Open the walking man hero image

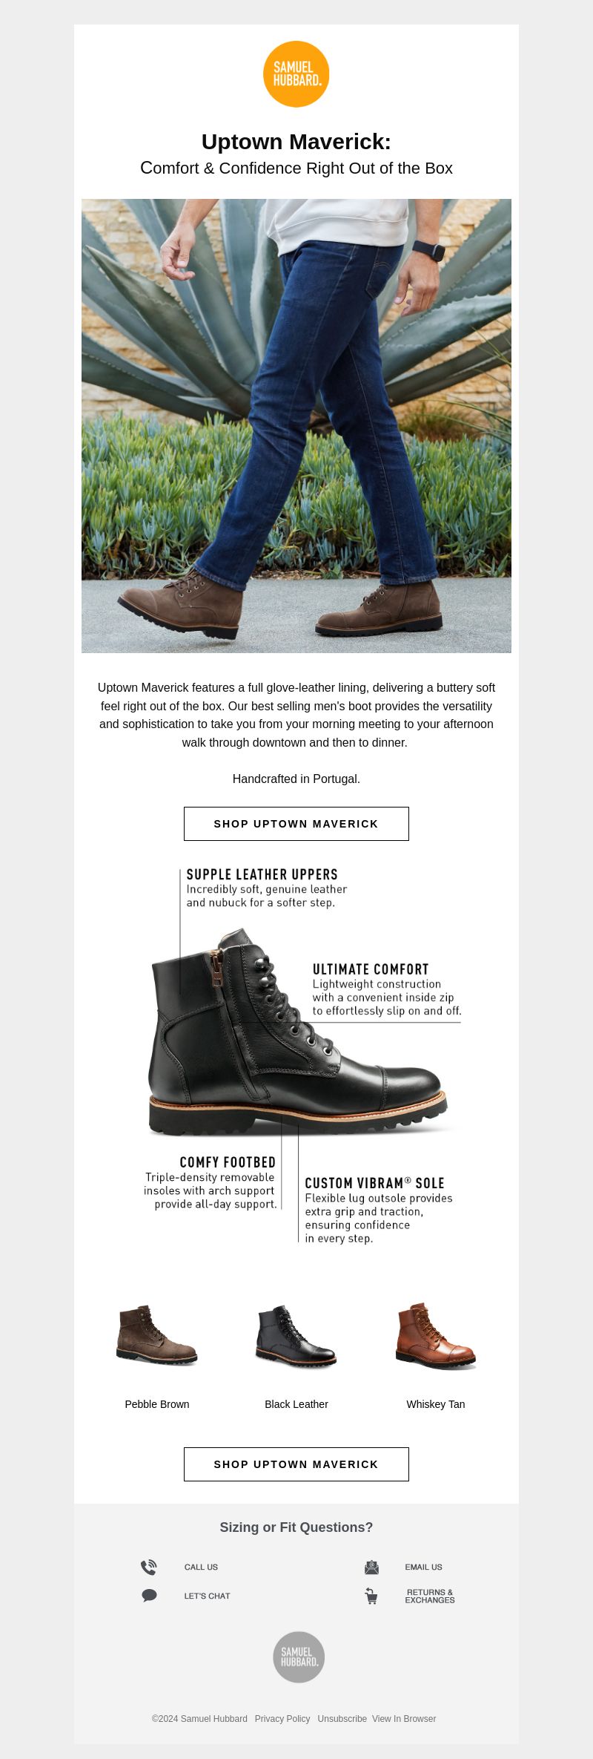pos(296,426)
